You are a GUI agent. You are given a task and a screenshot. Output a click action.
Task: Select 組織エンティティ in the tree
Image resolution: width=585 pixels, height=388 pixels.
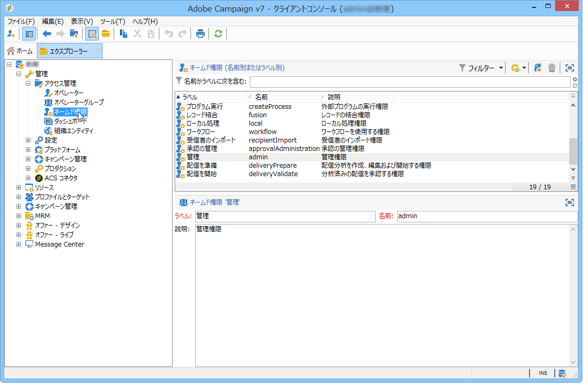tap(74, 131)
